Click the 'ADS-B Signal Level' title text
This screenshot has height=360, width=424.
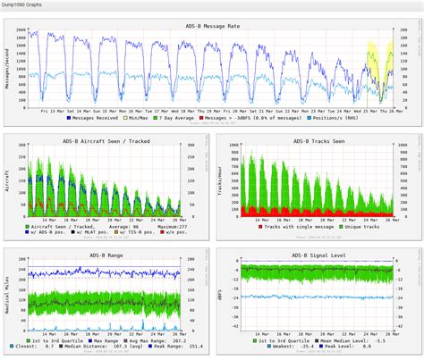(x=319, y=255)
